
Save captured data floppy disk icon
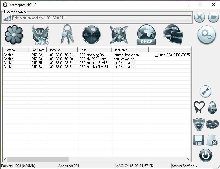[199, 140]
